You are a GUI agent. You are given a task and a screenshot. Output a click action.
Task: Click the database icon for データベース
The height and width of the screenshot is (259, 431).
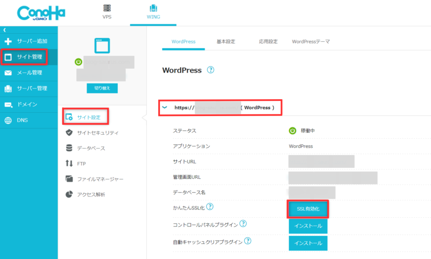pyautogui.click(x=69, y=148)
